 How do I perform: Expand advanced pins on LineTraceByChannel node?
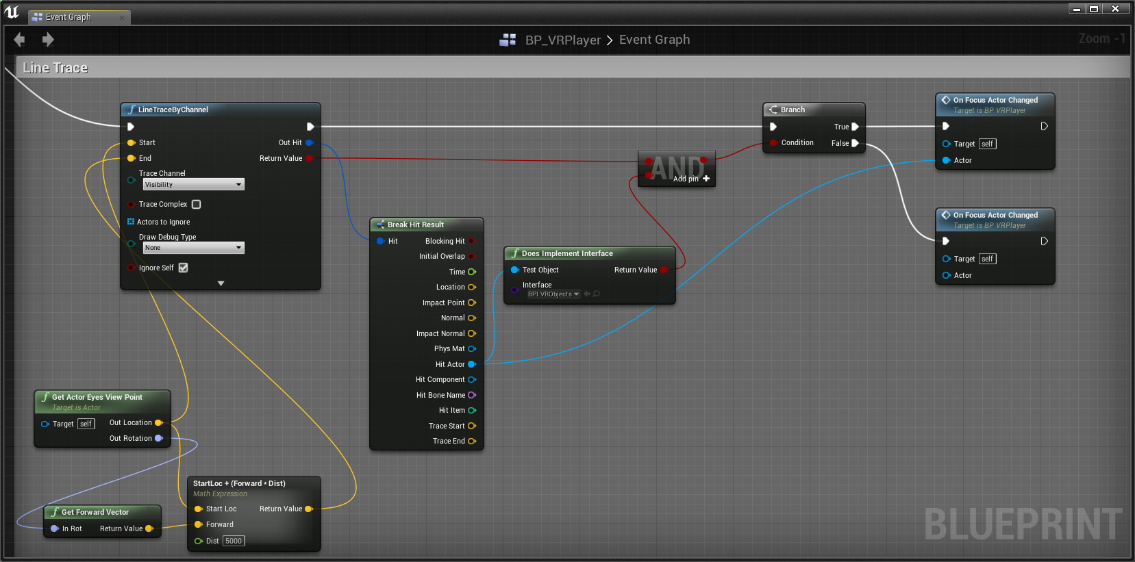click(221, 283)
